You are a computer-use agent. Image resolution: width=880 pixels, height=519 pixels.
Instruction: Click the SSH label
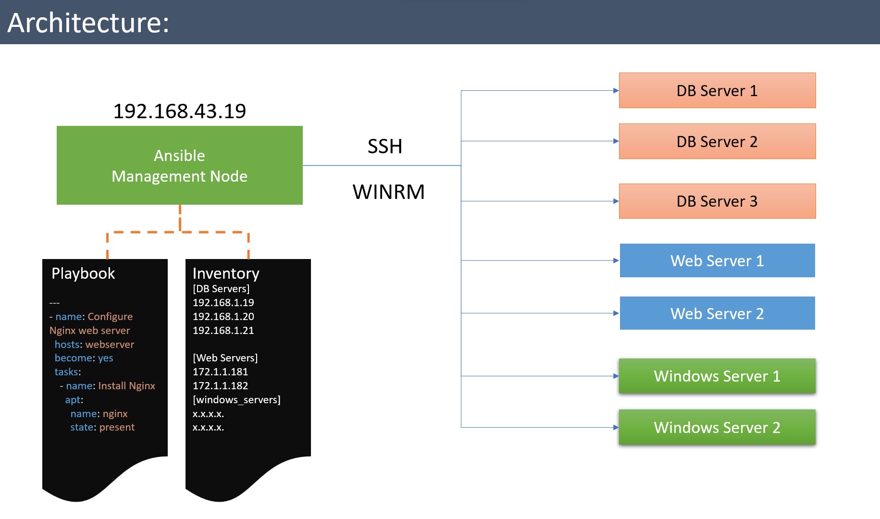click(x=384, y=146)
